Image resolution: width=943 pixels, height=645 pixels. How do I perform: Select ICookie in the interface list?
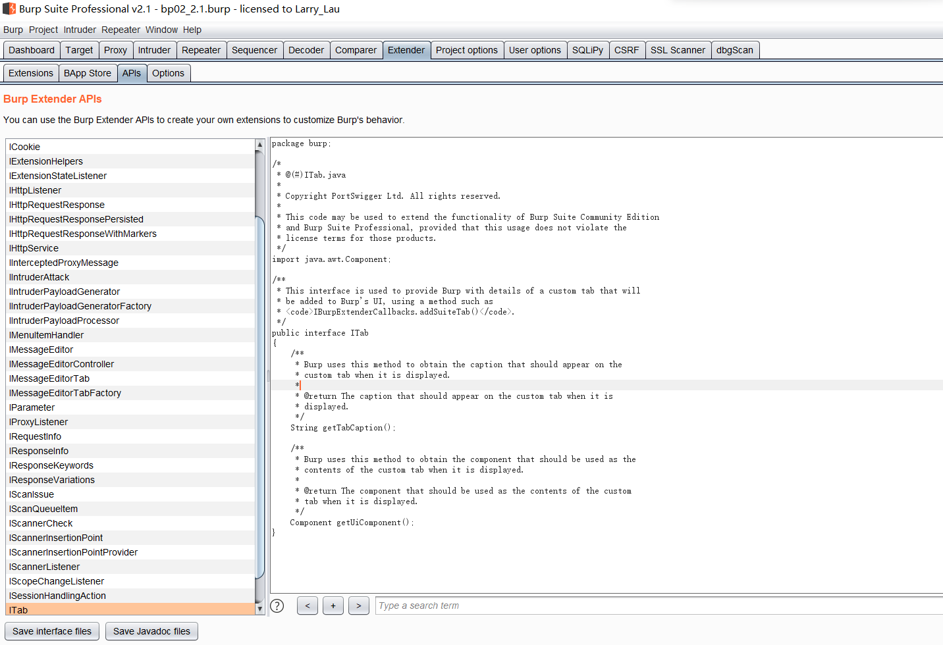(130, 147)
